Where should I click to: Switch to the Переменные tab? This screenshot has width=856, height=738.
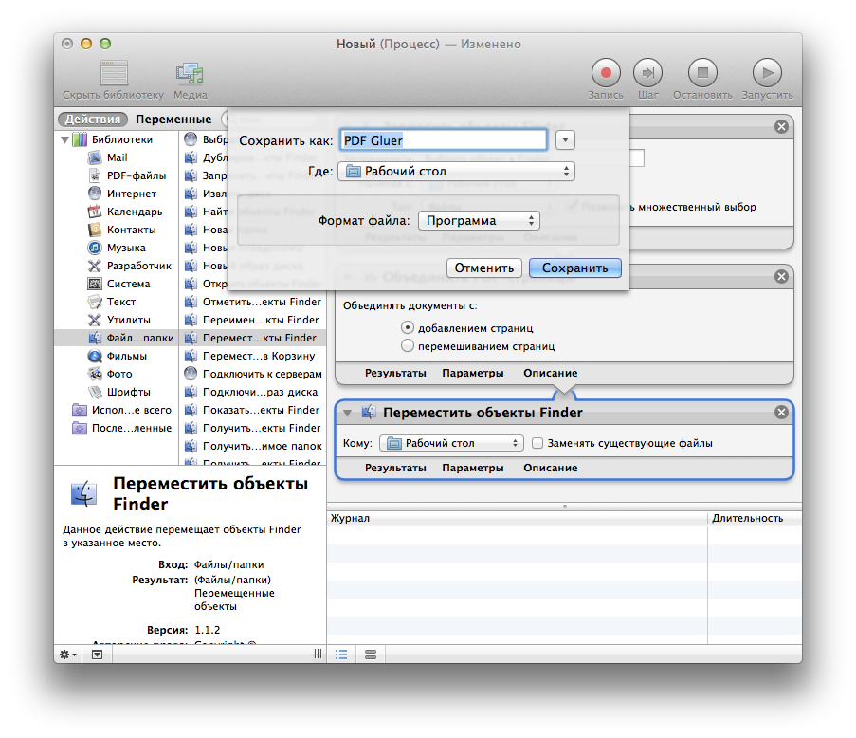(x=173, y=120)
